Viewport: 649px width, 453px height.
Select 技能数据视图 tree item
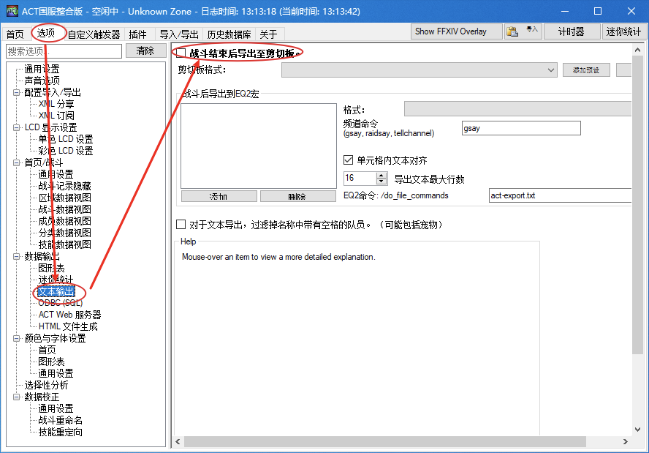pos(64,244)
